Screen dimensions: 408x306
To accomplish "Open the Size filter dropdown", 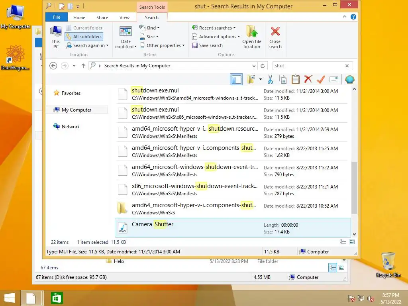I will pyautogui.click(x=149, y=37).
